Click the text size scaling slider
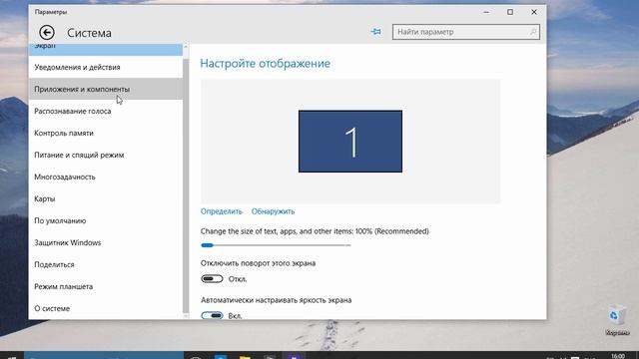Screen dimensions: 639x359 pos(276,245)
